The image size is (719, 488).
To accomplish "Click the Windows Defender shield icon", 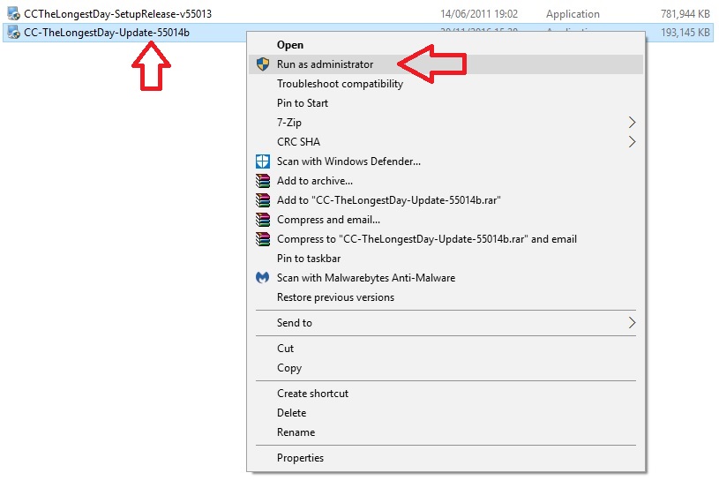I will tap(263, 161).
